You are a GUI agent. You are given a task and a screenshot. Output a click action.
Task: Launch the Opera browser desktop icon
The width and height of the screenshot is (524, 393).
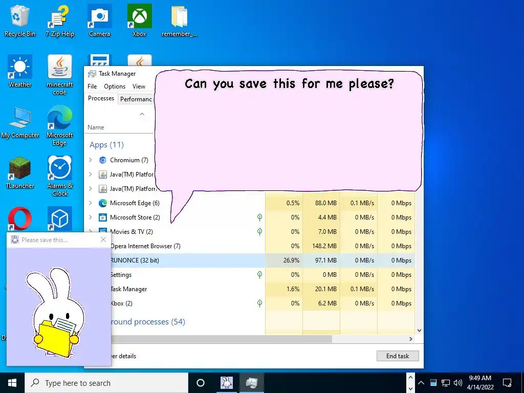tap(20, 219)
